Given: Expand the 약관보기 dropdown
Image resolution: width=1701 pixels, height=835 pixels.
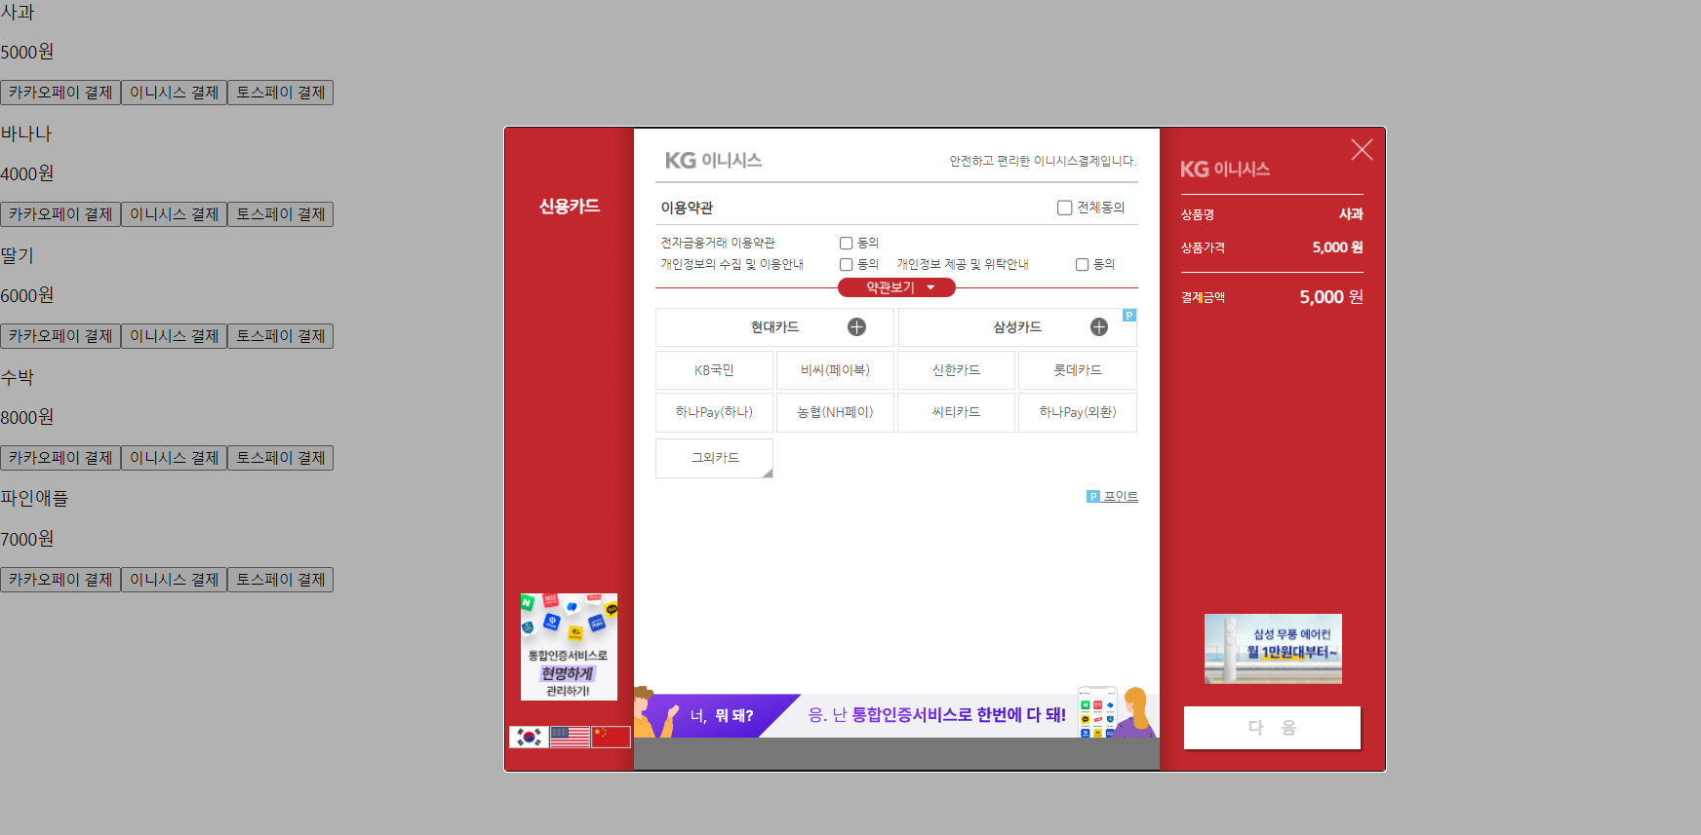Looking at the screenshot, I should tap(896, 287).
